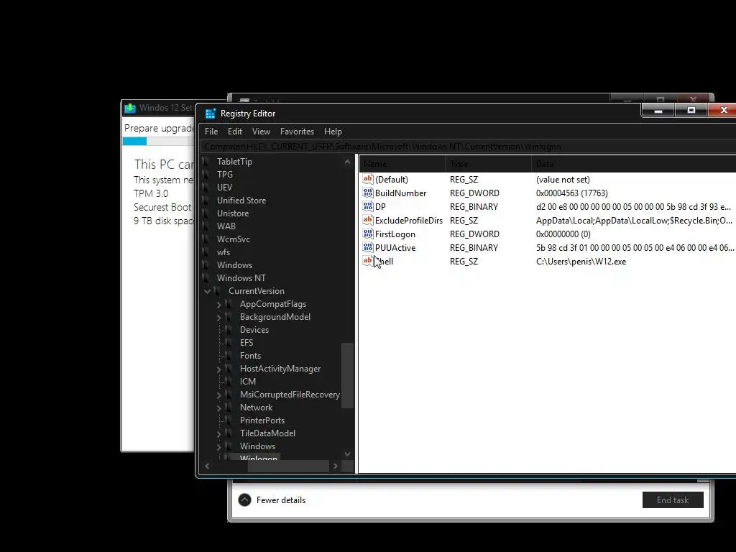Select the PrinterPorts key

pos(262,420)
